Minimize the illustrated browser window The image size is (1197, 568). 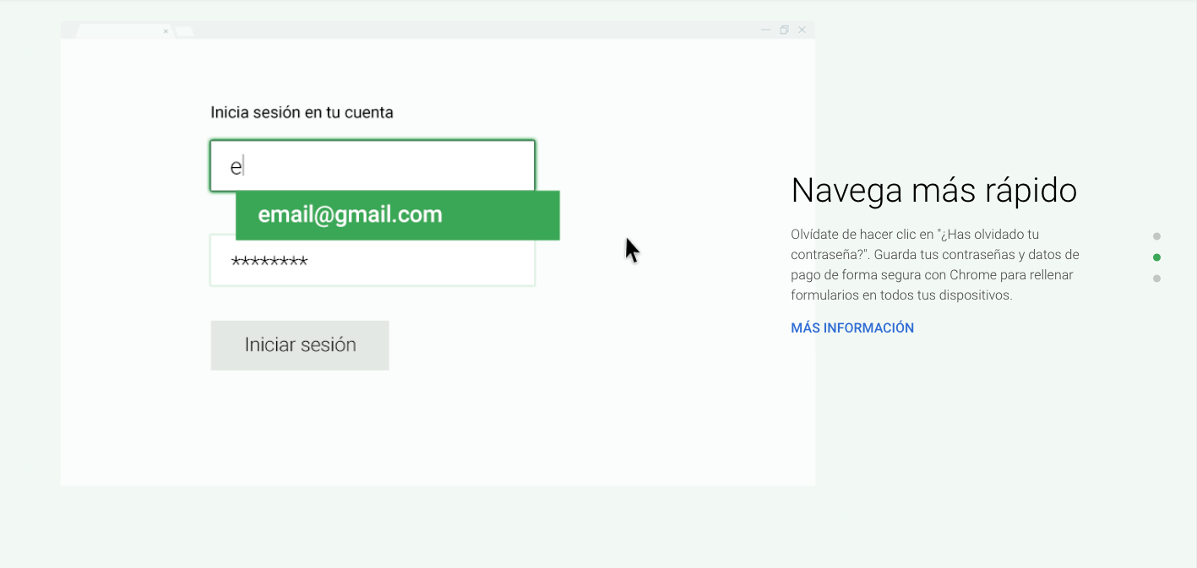point(765,30)
